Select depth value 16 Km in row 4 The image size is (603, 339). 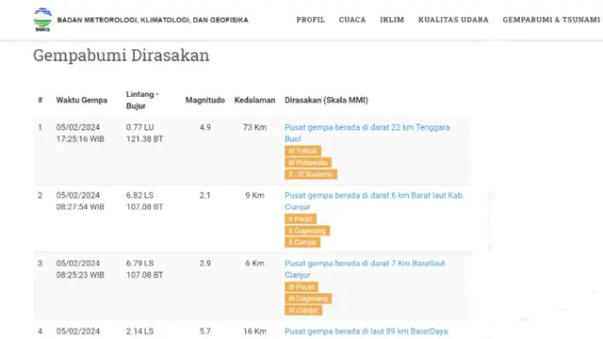254,331
